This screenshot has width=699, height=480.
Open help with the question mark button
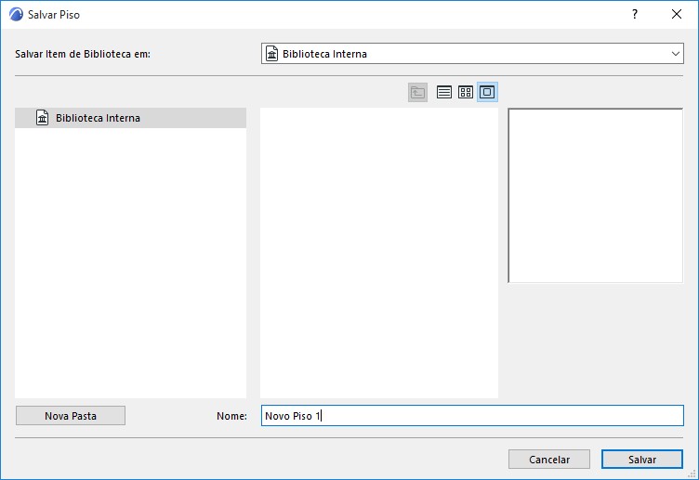tap(635, 14)
